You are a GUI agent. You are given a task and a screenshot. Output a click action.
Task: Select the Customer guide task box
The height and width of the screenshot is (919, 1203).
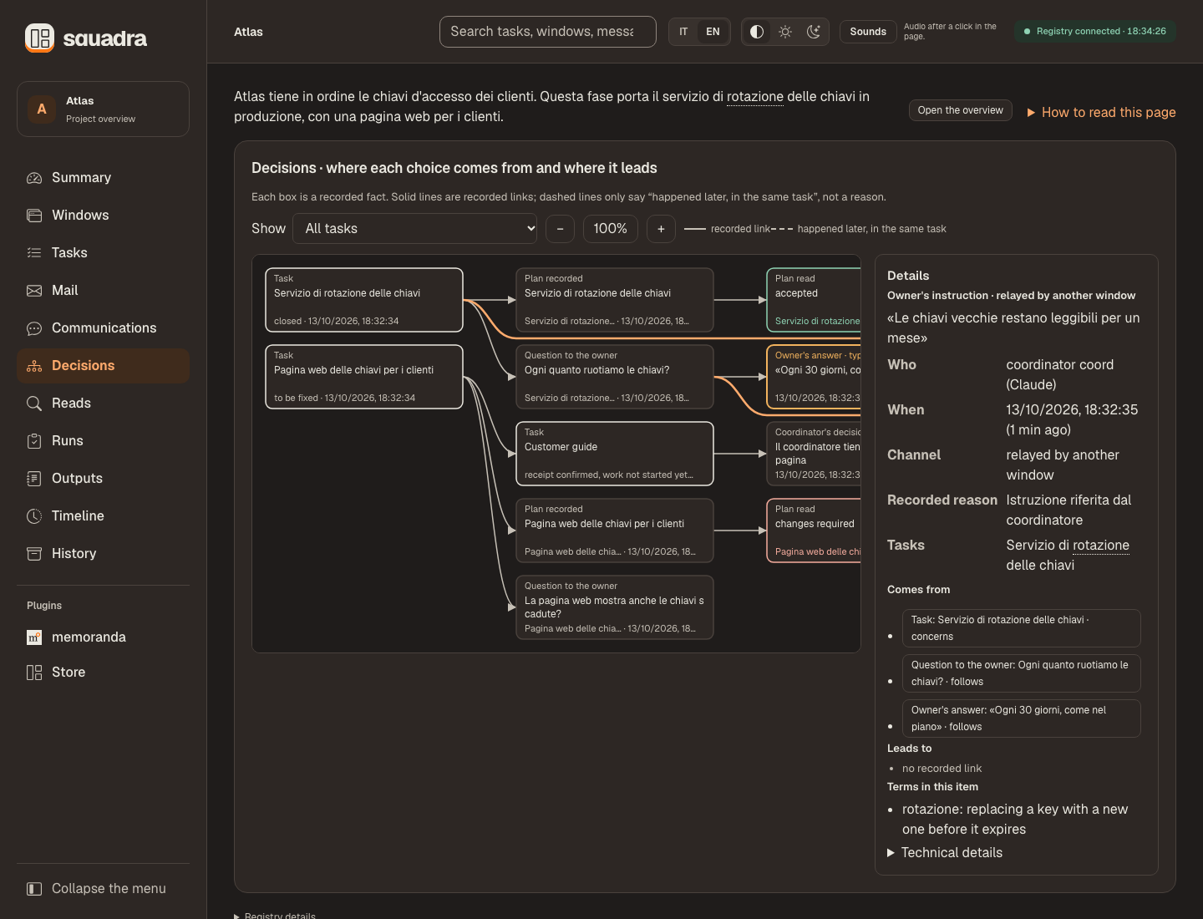615,454
